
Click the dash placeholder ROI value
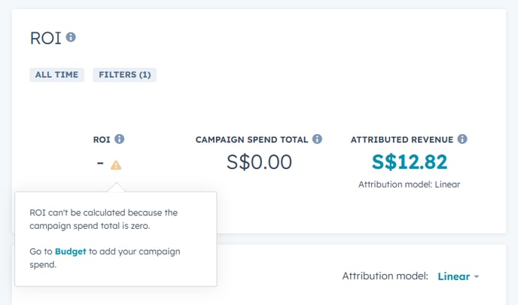pos(100,163)
